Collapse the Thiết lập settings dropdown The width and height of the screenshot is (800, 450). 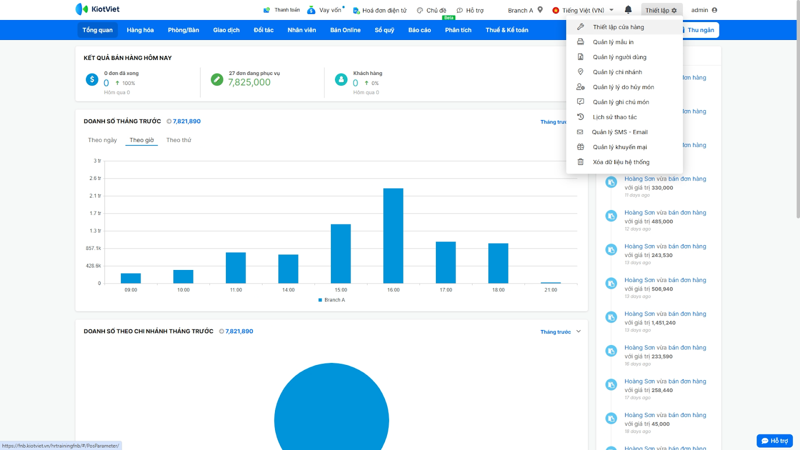(x=660, y=10)
